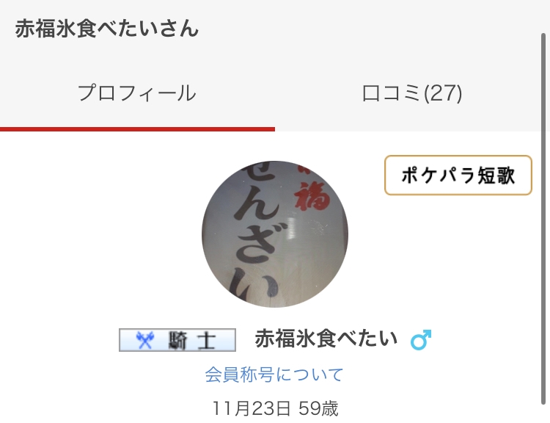Image resolution: width=550 pixels, height=423 pixels.
Task: Click the red active-tab underline indicator
Action: pyautogui.click(x=137, y=129)
